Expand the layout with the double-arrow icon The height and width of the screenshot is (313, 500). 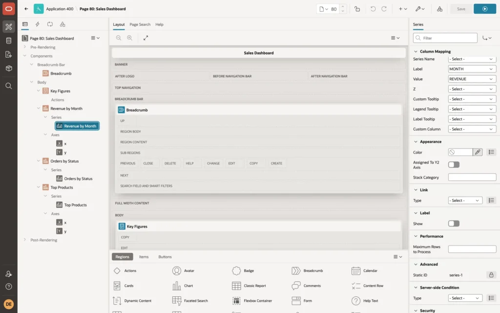146,38
